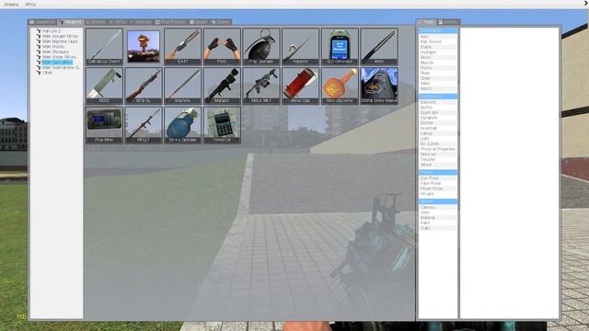This screenshot has width=589, height=331.
Task: Pick the Fists weapon
Action: pos(222,47)
